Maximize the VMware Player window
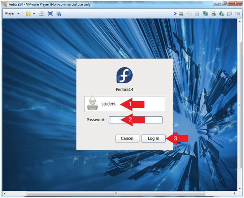244x198 pixels. click(x=225, y=3)
